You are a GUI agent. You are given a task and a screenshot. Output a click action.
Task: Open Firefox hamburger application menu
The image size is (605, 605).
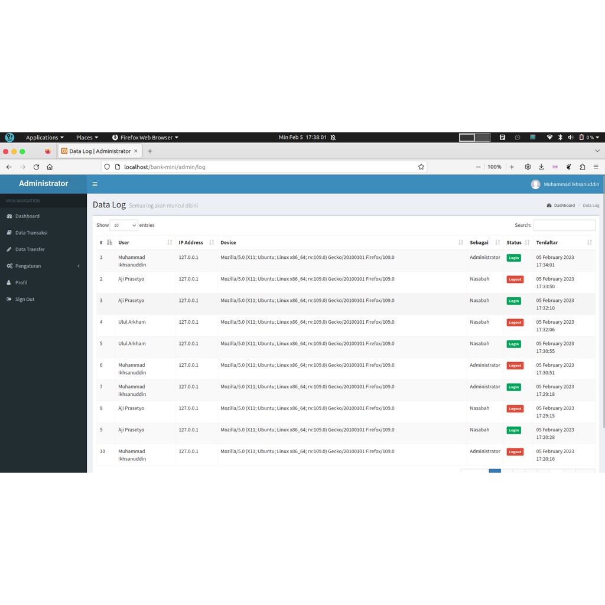(x=596, y=167)
